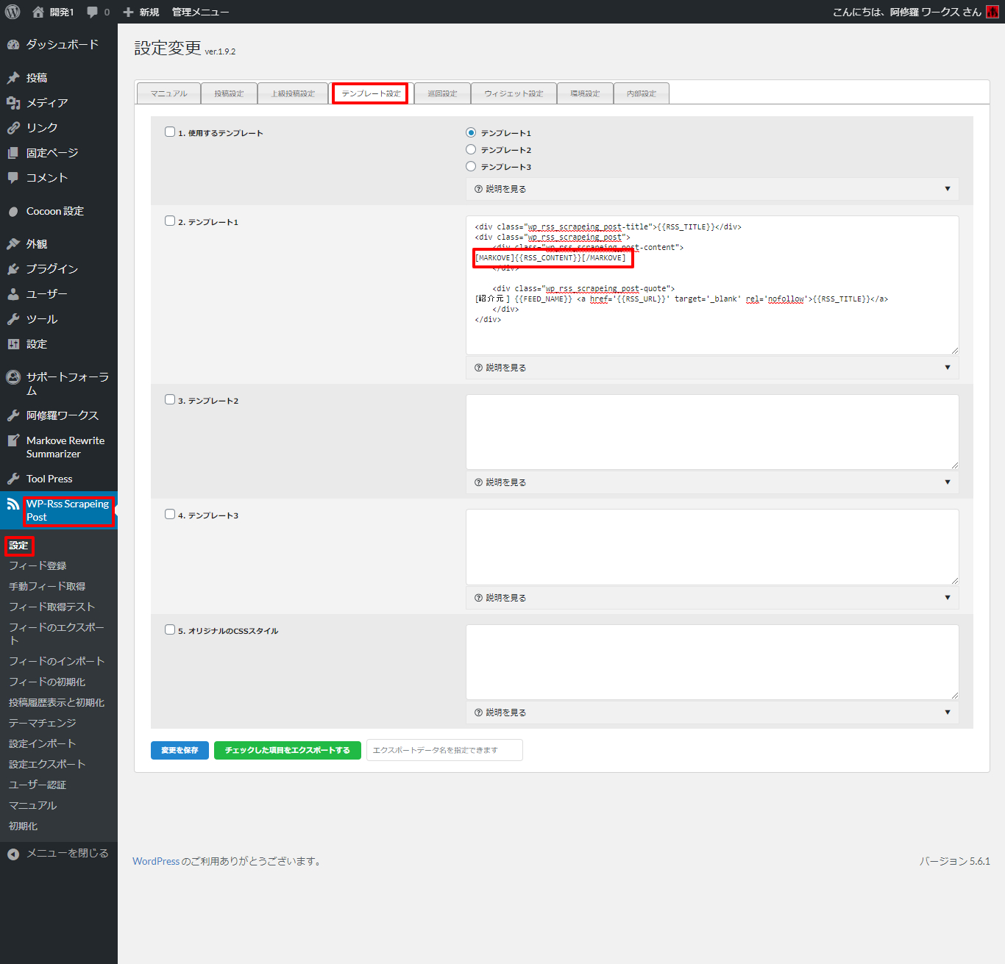The image size is (1005, 964).
Task: Click the ダッシュボード gauge icon
Action: [x=13, y=44]
